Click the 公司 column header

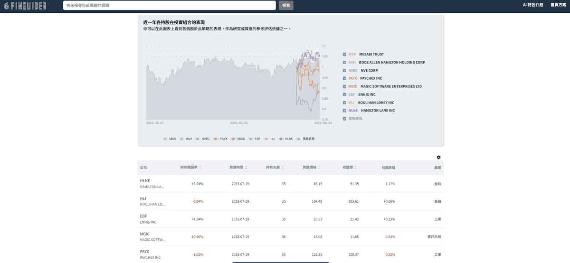coord(143,168)
